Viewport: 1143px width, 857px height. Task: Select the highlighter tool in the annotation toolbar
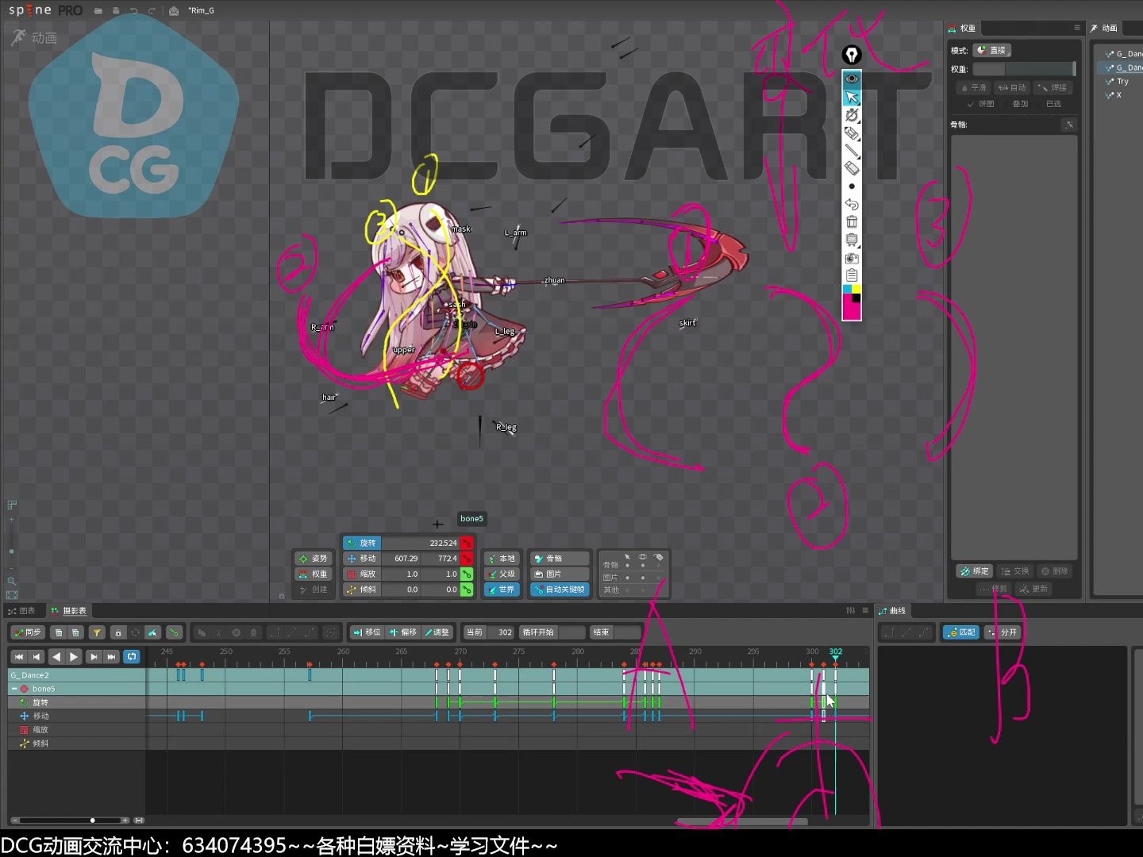852,133
